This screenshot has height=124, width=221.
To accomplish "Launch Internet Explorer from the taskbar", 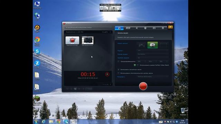I will [44, 122].
